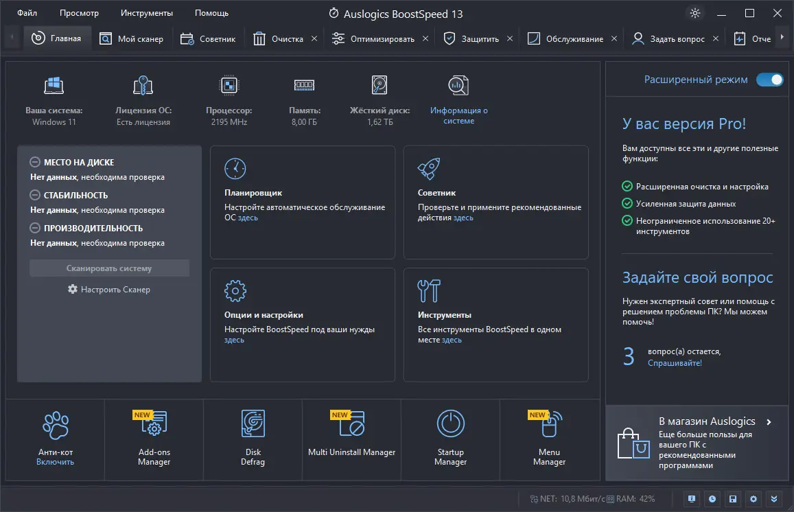Open the Инструменты menu
794x512 pixels.
146,13
